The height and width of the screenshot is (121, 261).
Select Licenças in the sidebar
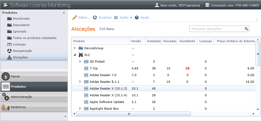[x=19, y=44]
